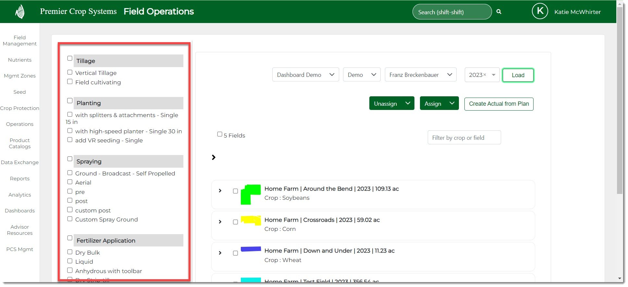Go to Product Catalogs menu item
This screenshot has width=628, height=287.
click(20, 143)
